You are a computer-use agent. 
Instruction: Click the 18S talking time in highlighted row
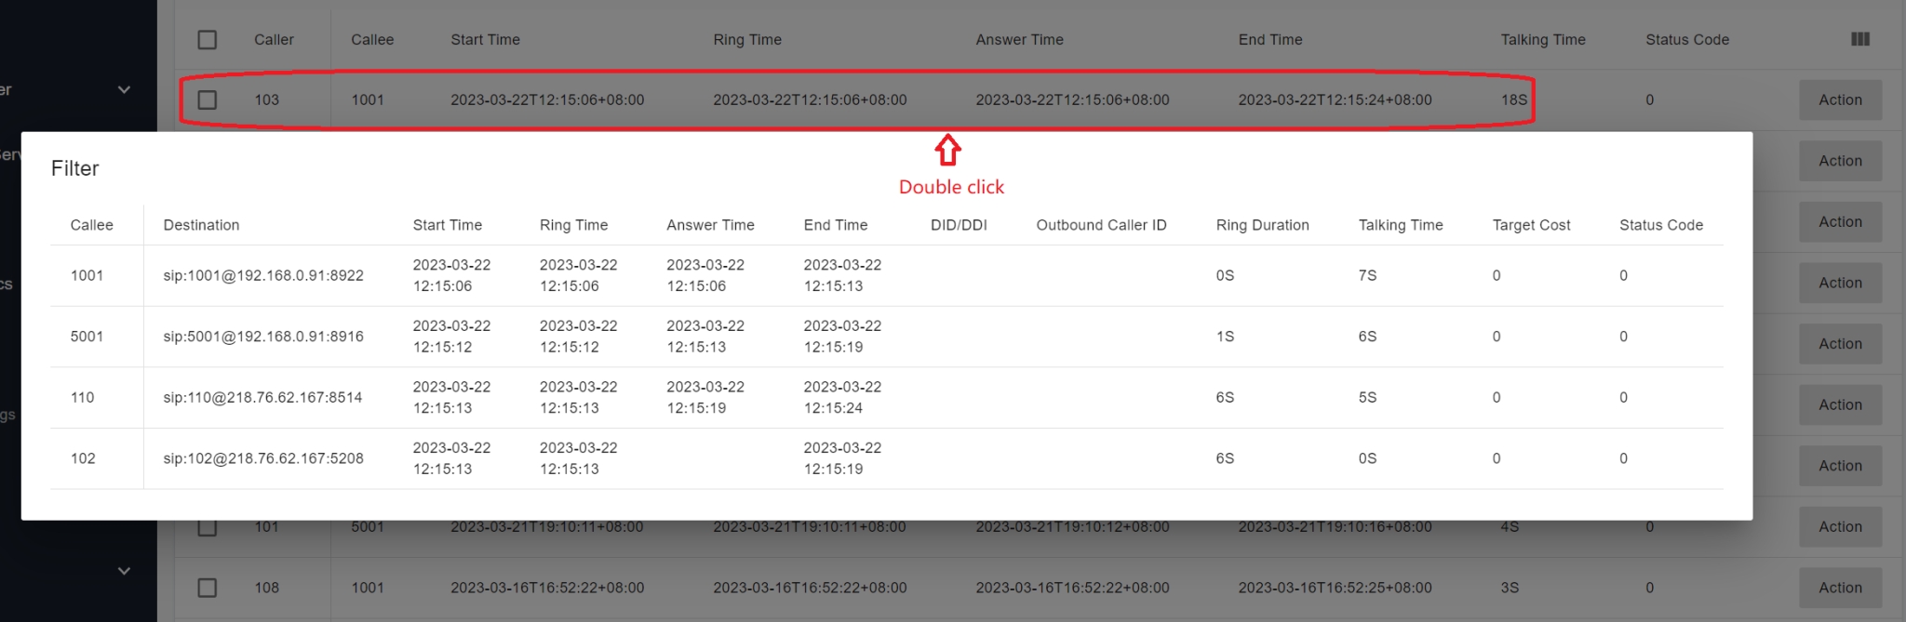coord(1513,99)
